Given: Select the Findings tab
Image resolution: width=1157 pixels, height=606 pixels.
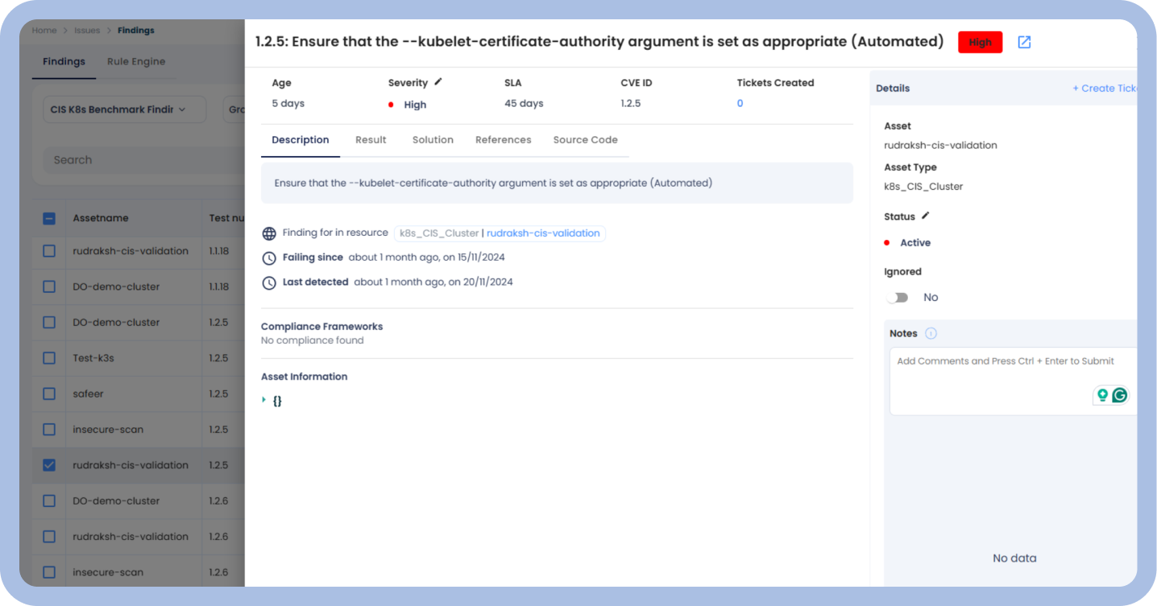Looking at the screenshot, I should (64, 62).
